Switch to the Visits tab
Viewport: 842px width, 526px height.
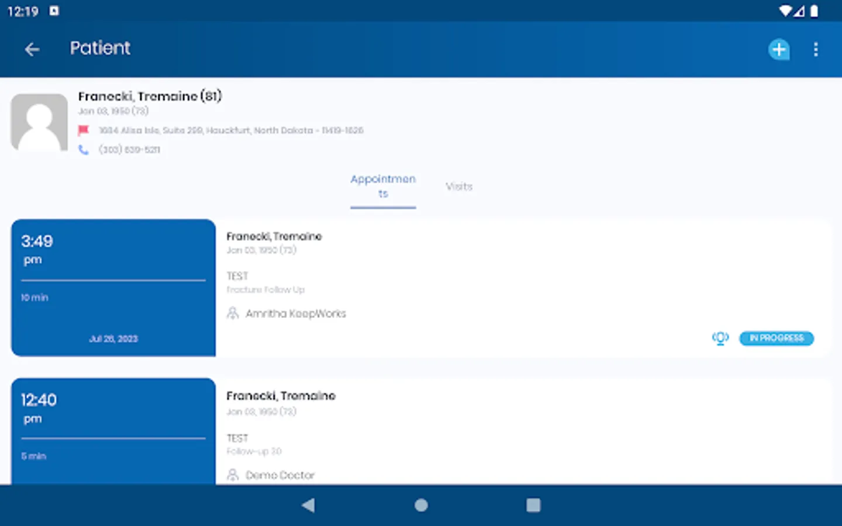click(x=459, y=186)
